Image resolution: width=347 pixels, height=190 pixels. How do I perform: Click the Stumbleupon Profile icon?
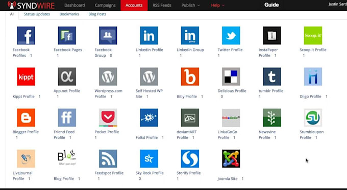(313, 117)
